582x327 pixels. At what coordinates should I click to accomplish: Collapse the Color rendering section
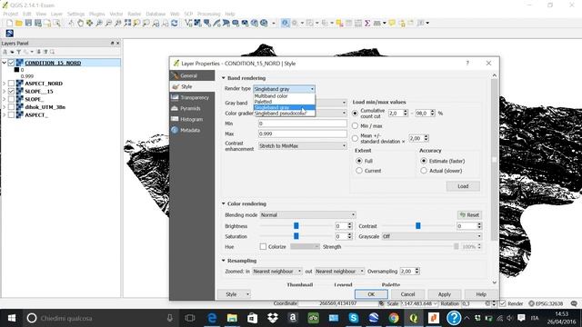tap(224, 203)
